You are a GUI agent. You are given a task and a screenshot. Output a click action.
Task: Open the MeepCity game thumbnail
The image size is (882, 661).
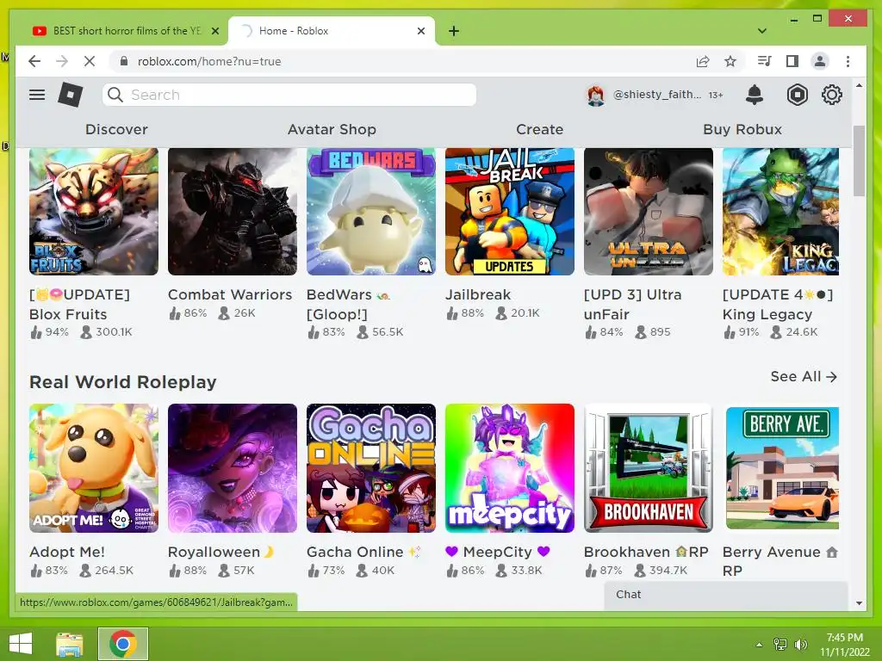pos(510,468)
